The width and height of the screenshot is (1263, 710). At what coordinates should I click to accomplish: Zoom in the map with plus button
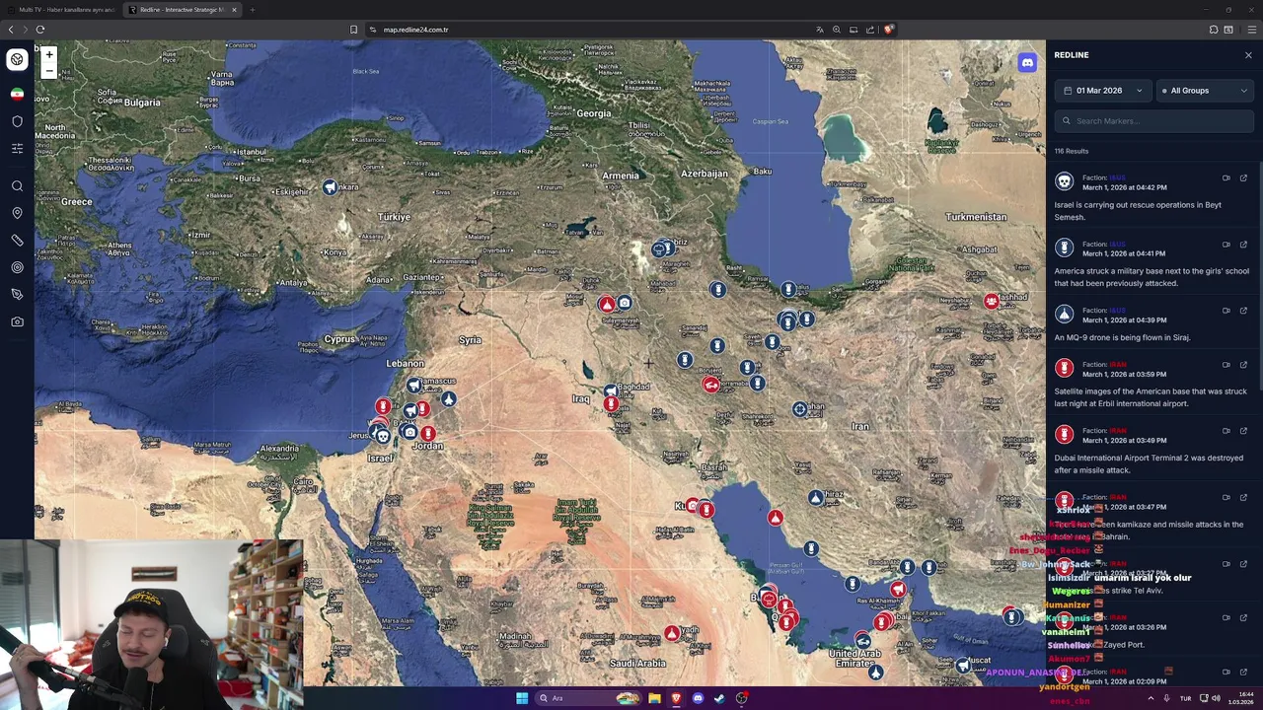pos(48,55)
